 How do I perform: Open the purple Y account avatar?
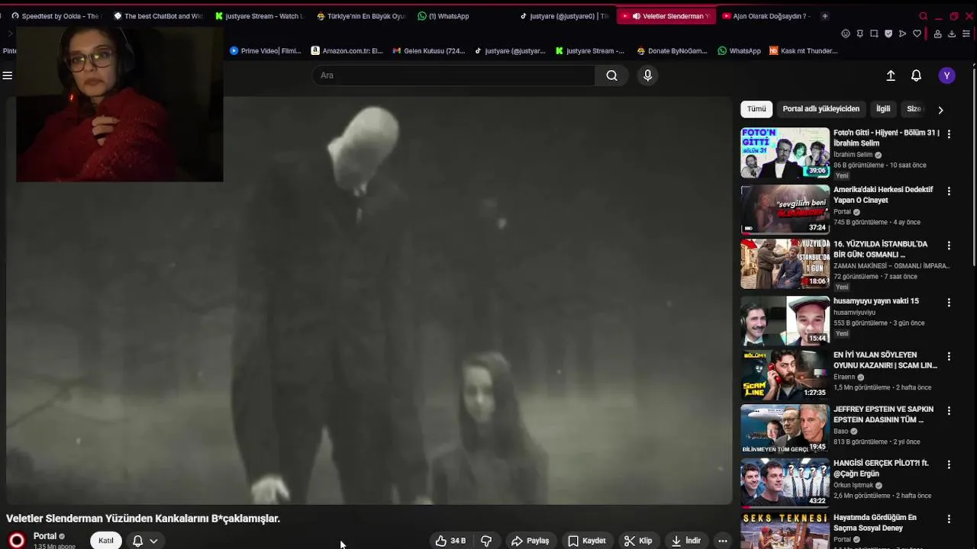coord(947,75)
